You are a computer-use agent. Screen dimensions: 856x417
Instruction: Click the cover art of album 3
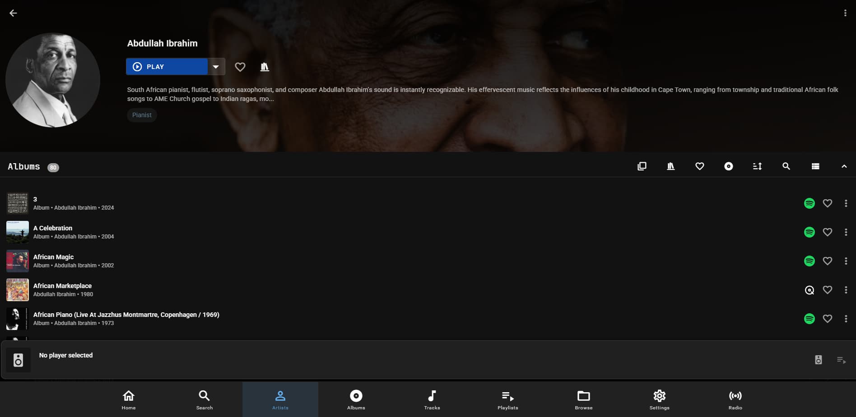coord(18,203)
